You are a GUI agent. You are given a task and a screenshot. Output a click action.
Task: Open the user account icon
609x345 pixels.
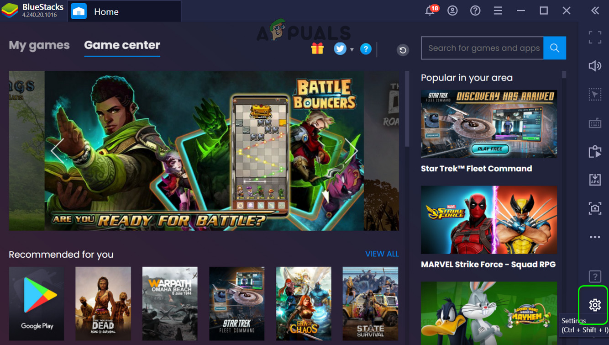click(452, 11)
